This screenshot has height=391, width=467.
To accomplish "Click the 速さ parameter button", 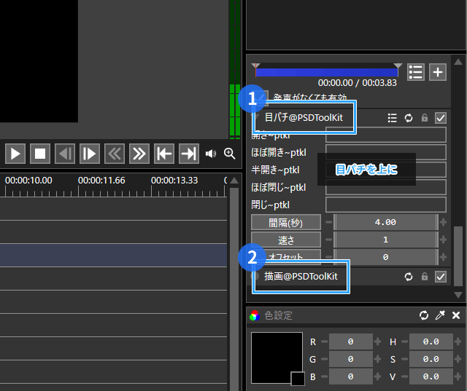I will [x=286, y=240].
